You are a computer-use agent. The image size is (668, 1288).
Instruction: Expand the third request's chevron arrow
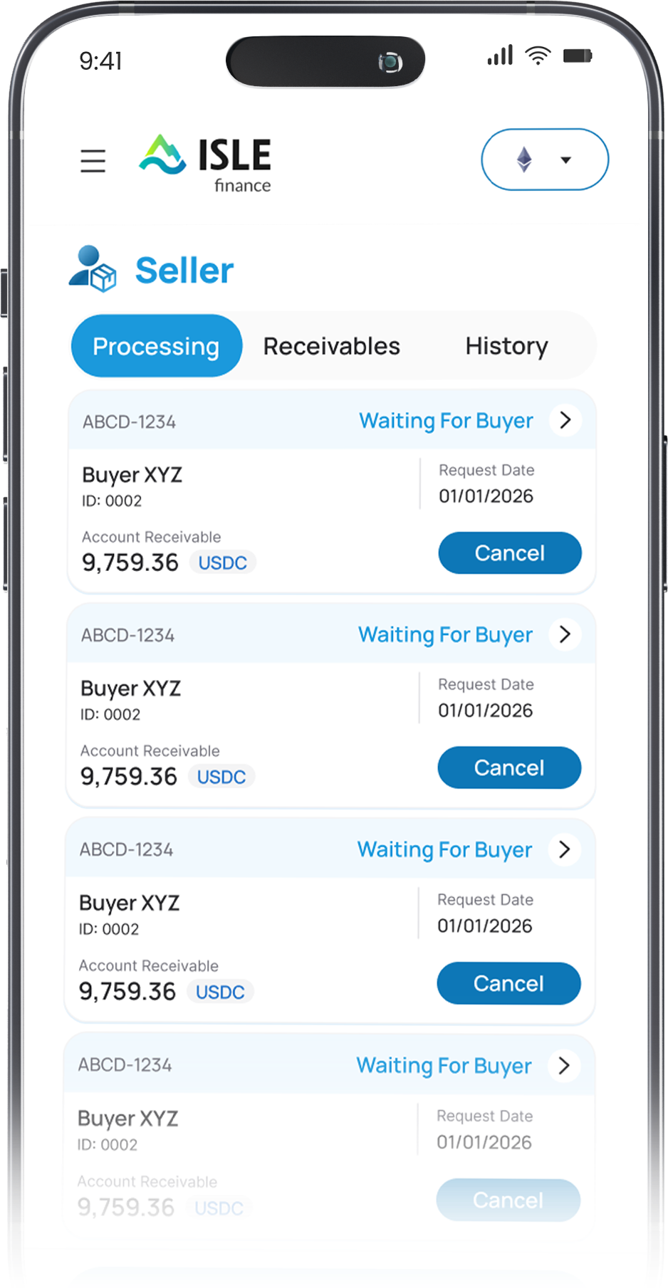pyautogui.click(x=564, y=849)
